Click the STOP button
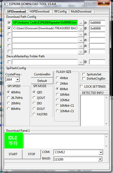Viewport: 113px width, 173px height. 31,154
